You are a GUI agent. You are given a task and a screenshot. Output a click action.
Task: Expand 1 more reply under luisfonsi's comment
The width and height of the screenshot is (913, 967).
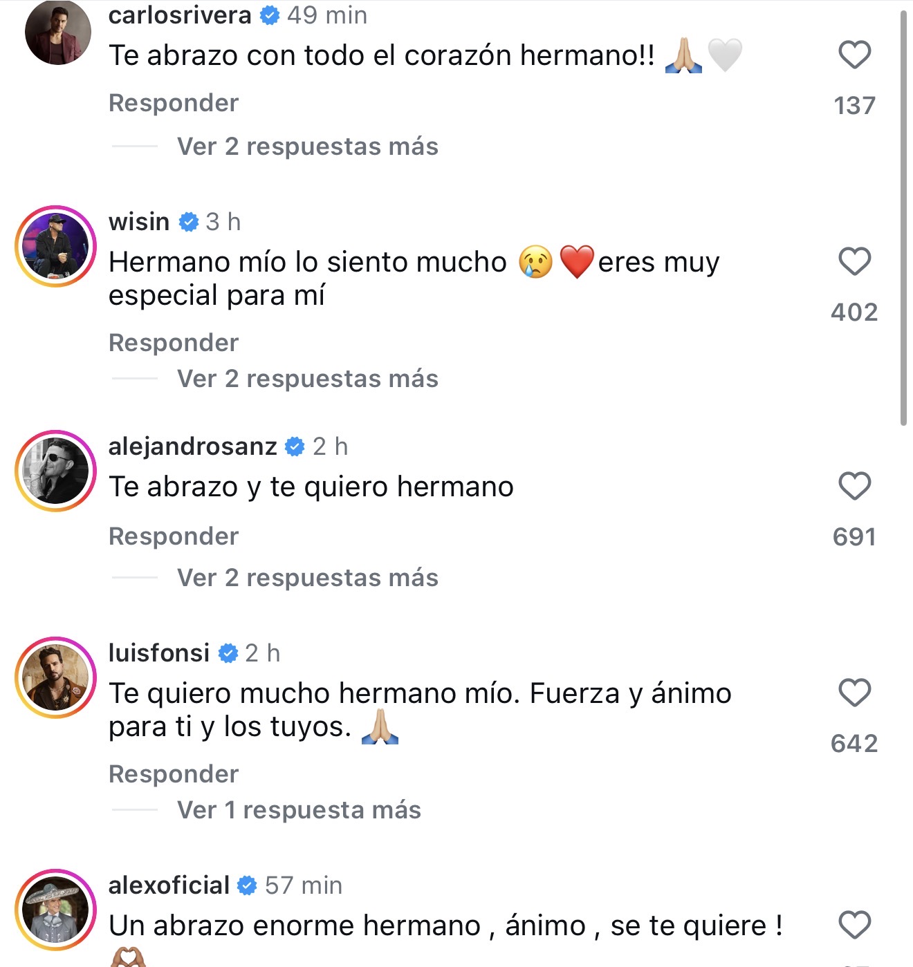pyautogui.click(x=299, y=810)
